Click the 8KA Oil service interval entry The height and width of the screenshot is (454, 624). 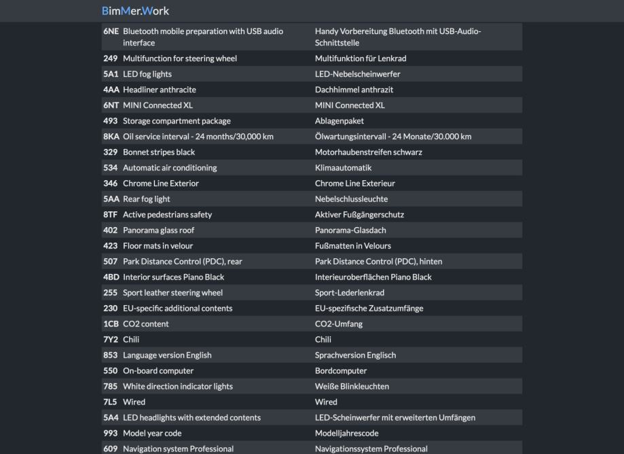198,137
